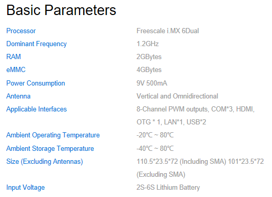272x197 pixels.
Task: Select the Input Voltage label
Action: point(25,188)
